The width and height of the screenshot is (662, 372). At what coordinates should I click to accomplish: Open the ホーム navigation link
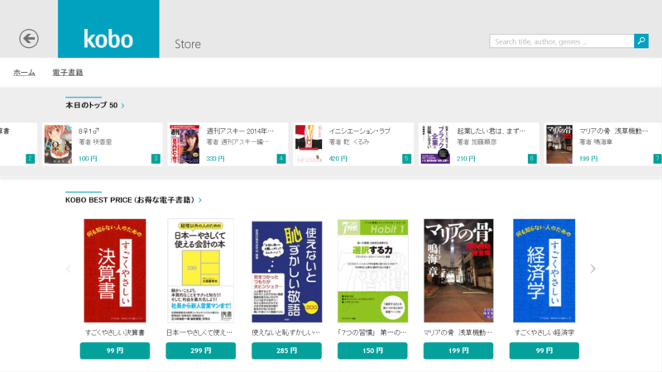pyautogui.click(x=24, y=73)
